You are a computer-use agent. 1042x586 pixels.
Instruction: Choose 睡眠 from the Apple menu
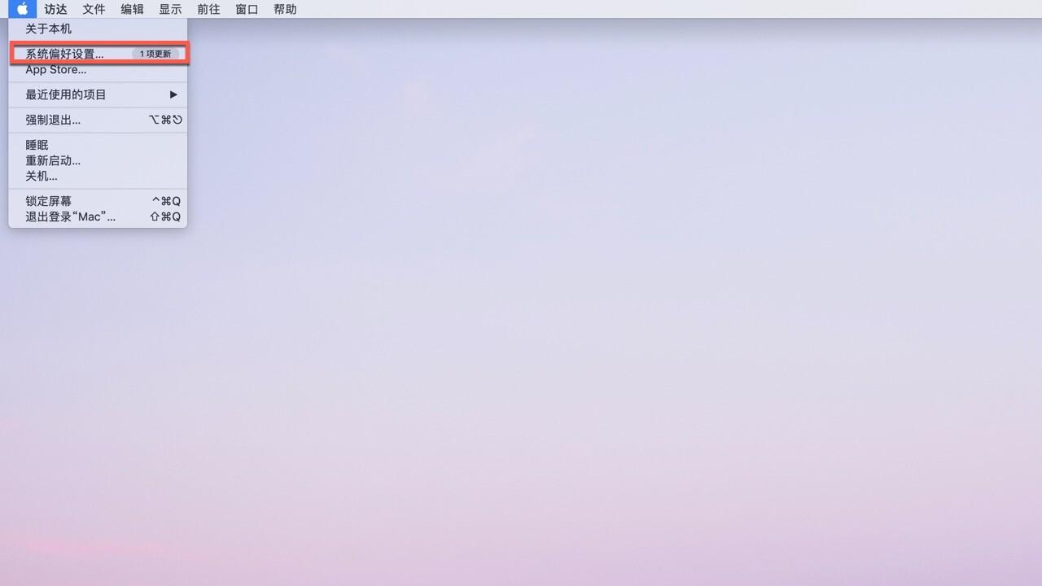98,145
